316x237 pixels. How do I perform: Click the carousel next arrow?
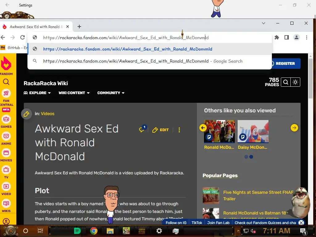coord(294,128)
